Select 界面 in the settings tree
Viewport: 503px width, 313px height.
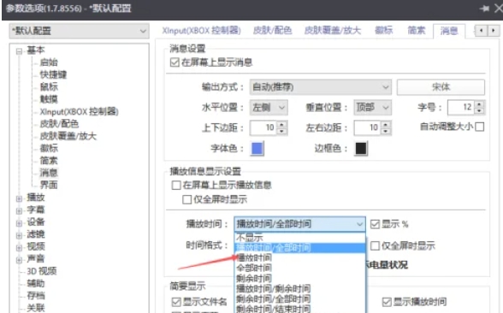(x=49, y=185)
